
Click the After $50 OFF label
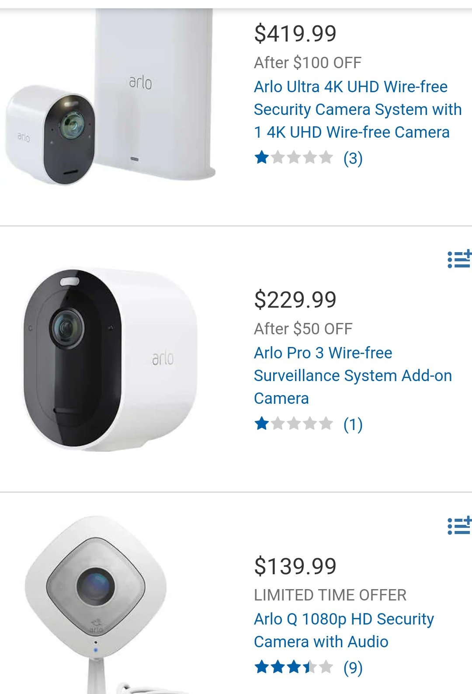pyautogui.click(x=303, y=329)
